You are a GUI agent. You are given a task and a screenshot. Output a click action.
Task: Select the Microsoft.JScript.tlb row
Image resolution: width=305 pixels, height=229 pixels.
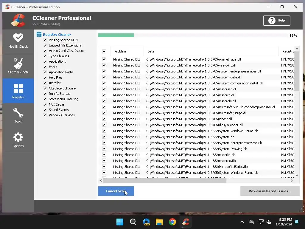(x=197, y=167)
